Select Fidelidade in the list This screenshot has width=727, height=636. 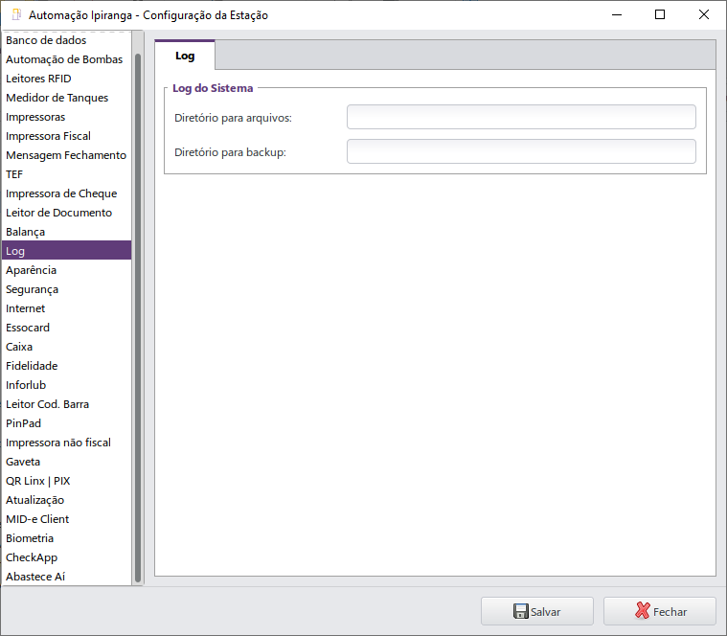[67, 366]
